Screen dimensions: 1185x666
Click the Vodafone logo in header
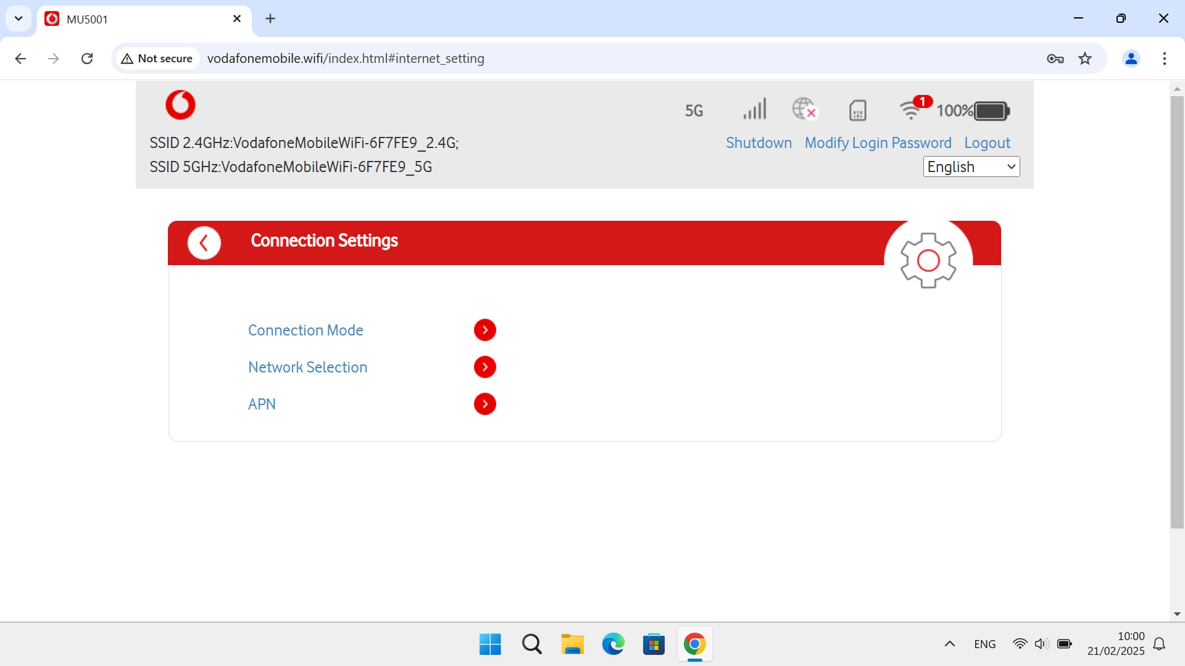coord(180,105)
